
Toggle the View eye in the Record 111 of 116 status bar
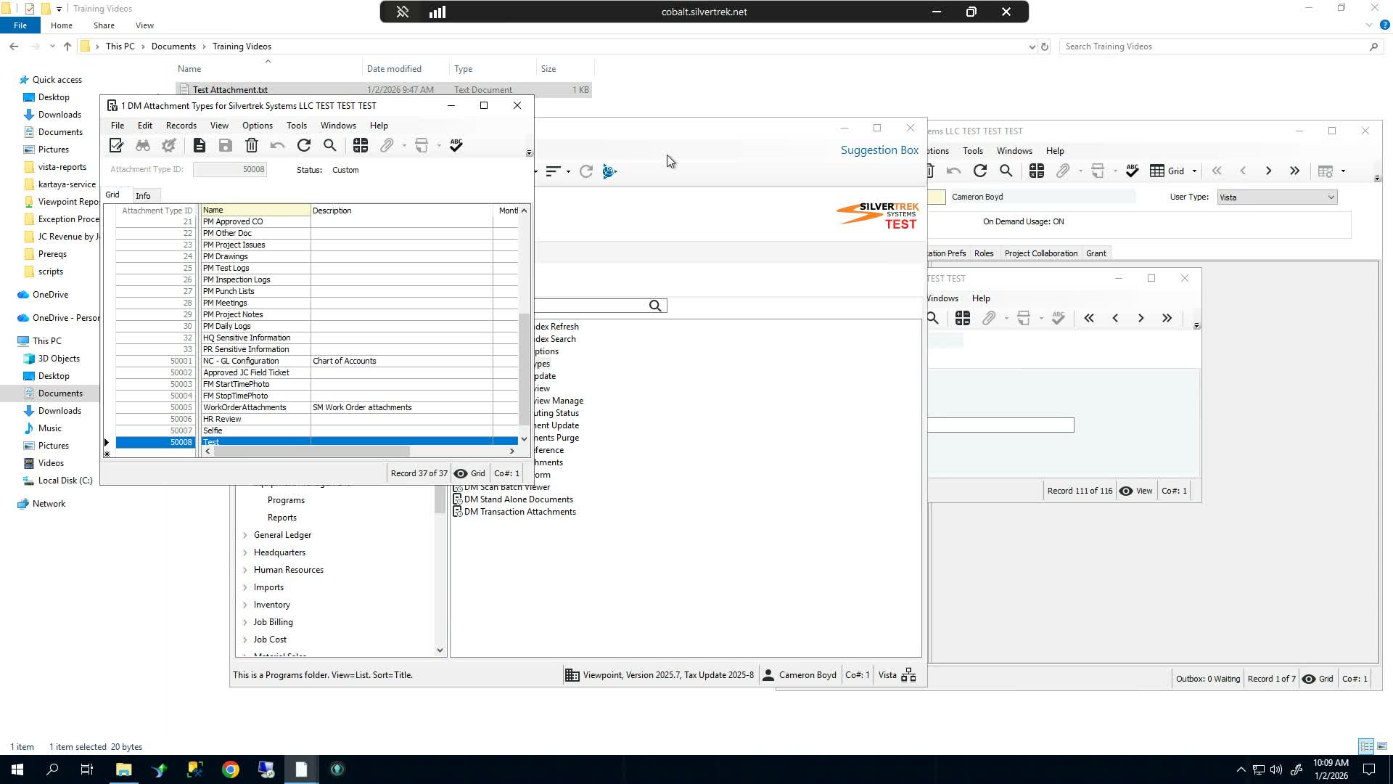pyautogui.click(x=1126, y=491)
